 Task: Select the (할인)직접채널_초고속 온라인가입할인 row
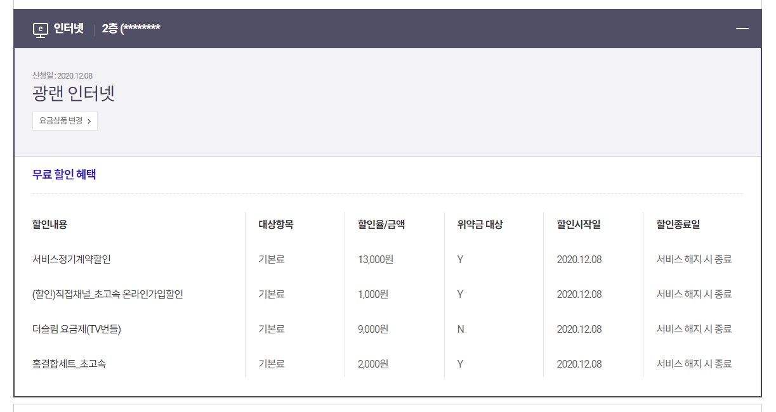108,294
